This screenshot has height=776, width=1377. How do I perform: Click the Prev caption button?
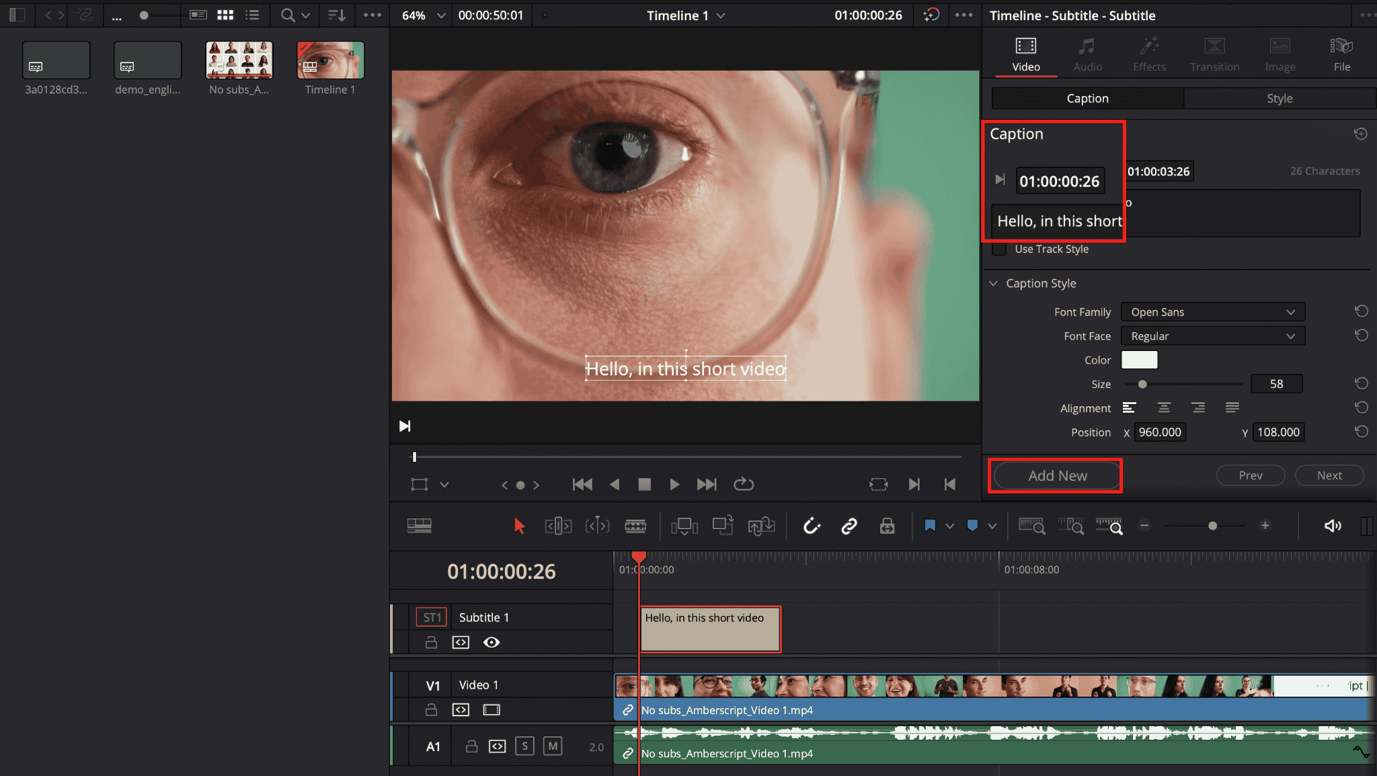[1251, 475]
